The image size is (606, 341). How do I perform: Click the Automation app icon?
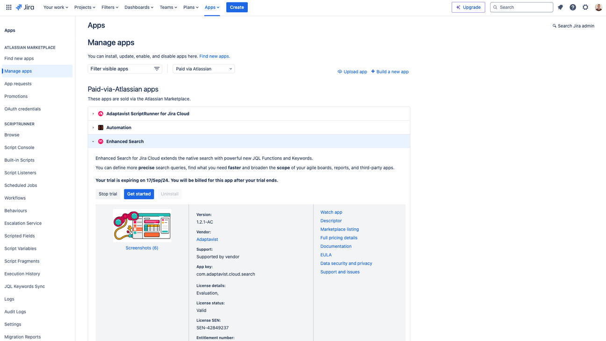(x=101, y=128)
